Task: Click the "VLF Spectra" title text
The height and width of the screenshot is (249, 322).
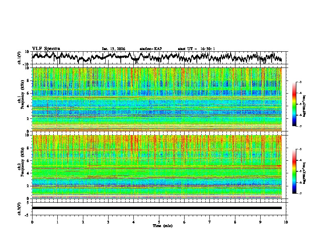Action: pos(46,48)
